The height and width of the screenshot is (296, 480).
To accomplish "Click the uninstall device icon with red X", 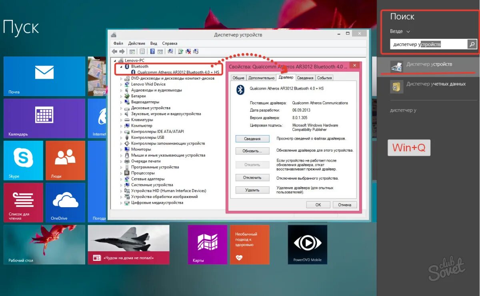I will [x=188, y=51].
